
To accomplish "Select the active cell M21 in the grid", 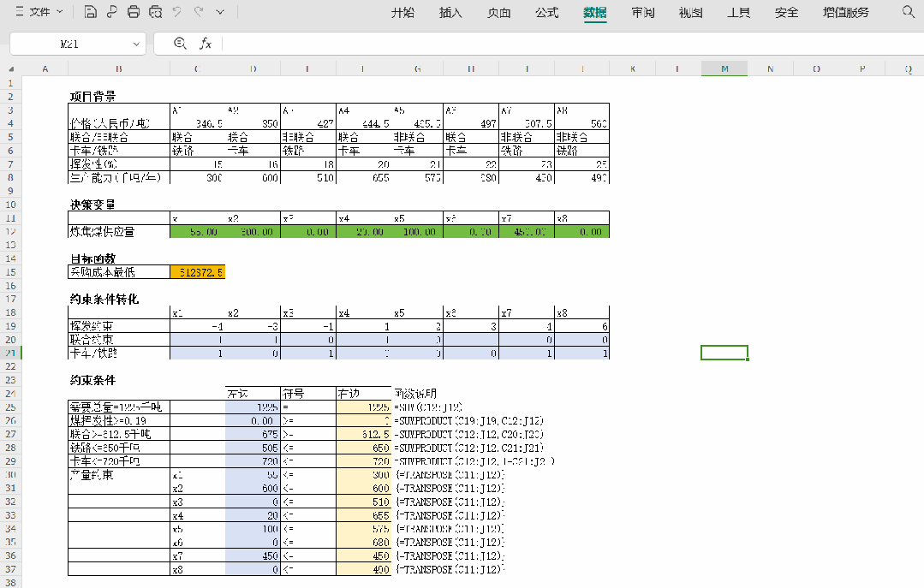I will pyautogui.click(x=724, y=353).
